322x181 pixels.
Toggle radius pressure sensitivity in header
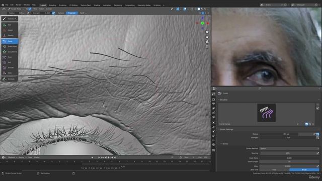coord(28,13)
